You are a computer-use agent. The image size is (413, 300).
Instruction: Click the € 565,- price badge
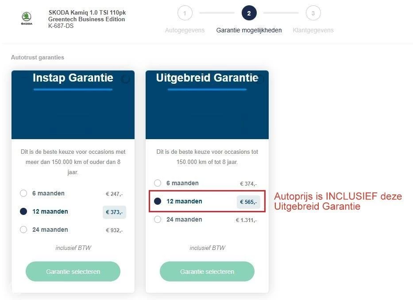pos(248,202)
